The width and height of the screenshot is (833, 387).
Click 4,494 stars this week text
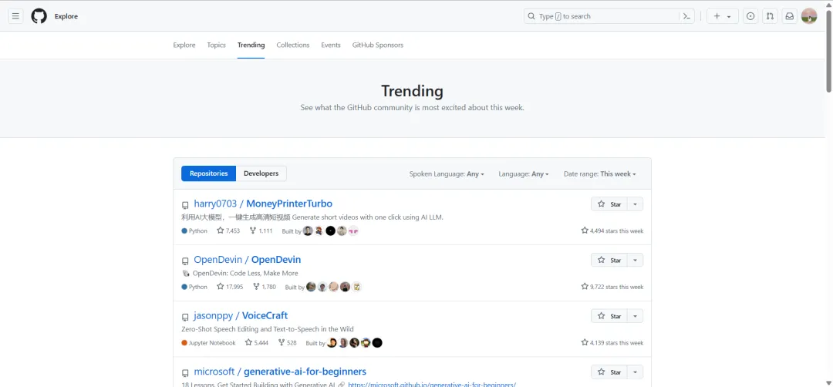612,231
